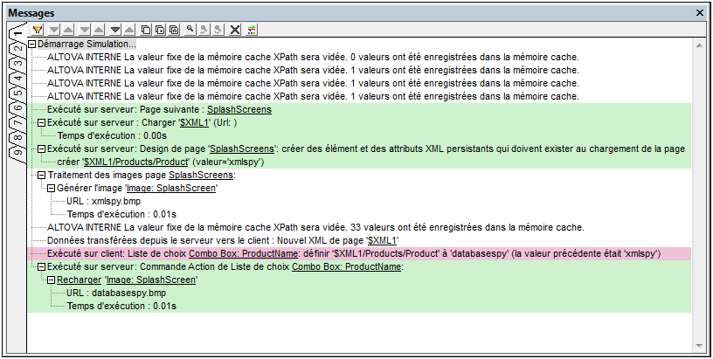Click the first copy message icon
Image resolution: width=713 pixels, height=359 pixels.
[x=147, y=29]
